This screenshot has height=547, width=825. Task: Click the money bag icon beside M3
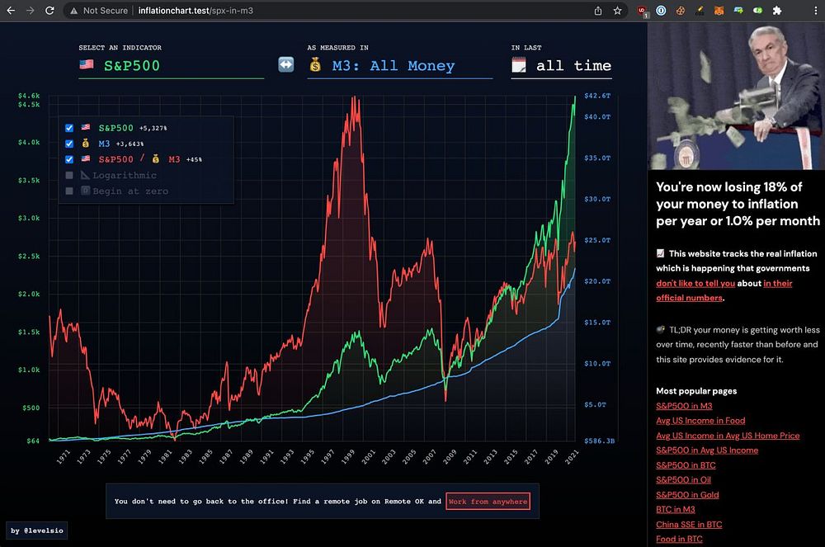click(315, 64)
